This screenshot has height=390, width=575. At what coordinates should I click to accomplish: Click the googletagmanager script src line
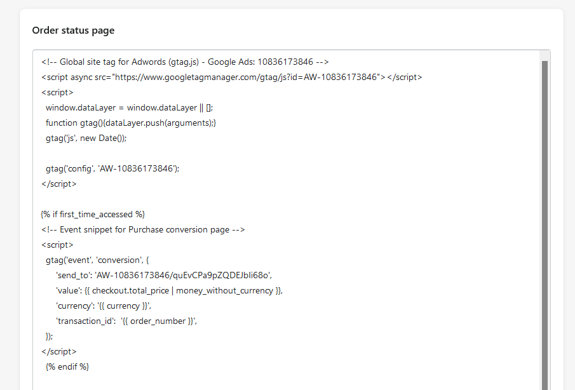click(232, 77)
